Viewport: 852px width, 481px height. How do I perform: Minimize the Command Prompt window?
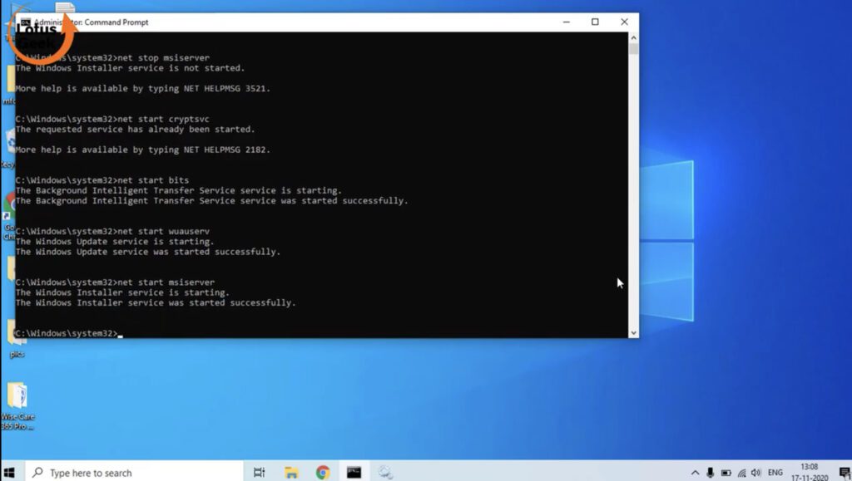[566, 22]
